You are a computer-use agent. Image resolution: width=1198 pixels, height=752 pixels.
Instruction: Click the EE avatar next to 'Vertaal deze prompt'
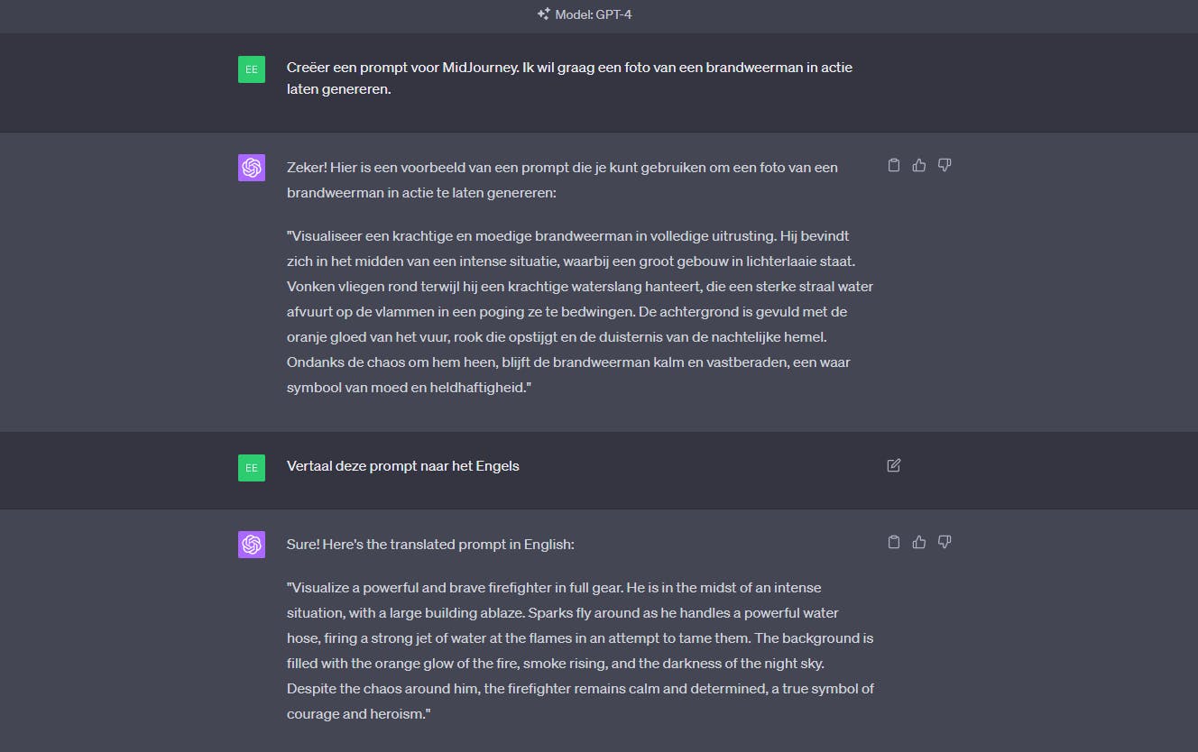252,467
